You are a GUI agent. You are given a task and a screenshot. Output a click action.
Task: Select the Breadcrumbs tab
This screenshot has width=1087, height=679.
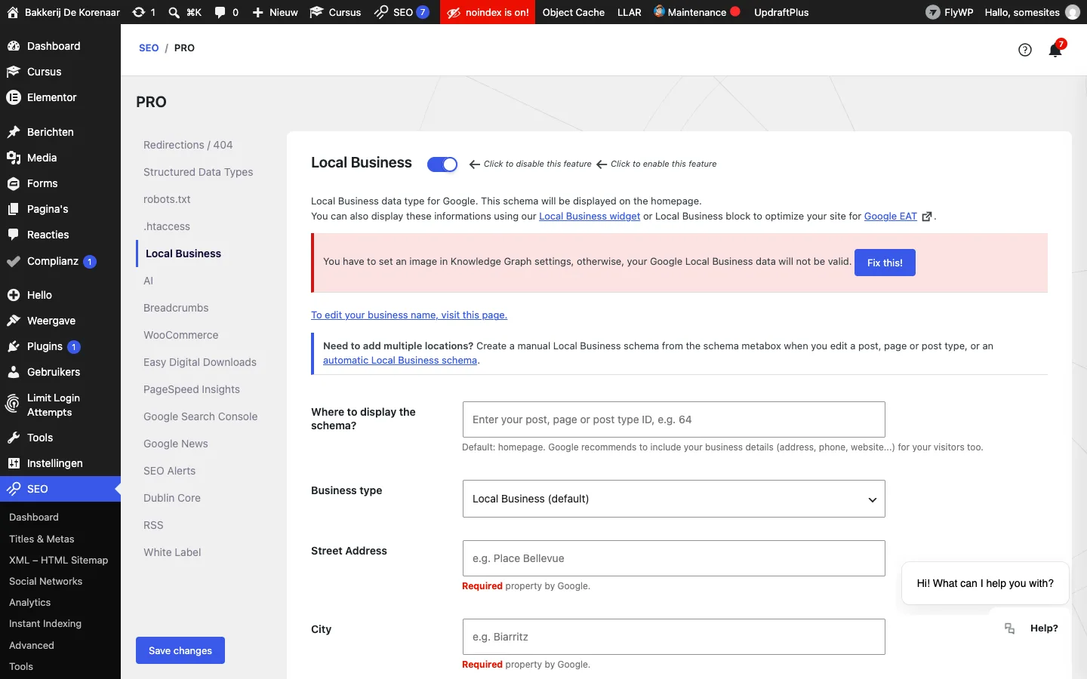click(x=176, y=308)
